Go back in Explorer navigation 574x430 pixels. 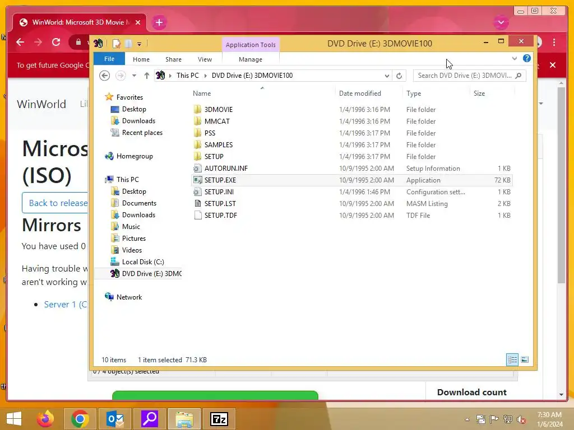pos(105,76)
